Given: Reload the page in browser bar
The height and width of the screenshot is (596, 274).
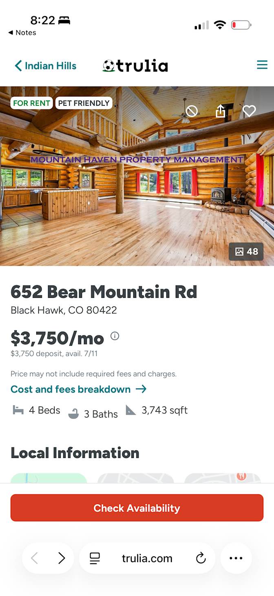Looking at the screenshot, I should coord(201,558).
